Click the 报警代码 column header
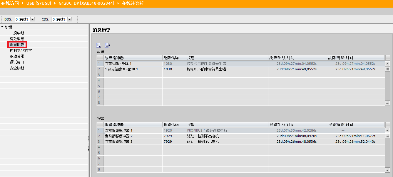 point(174,125)
